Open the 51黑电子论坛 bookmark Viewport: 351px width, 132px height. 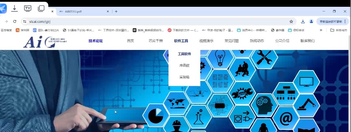(79, 30)
